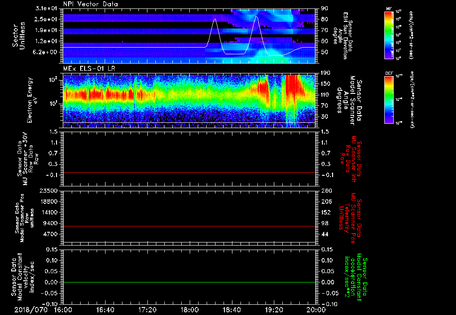Click the 3.1e+01 sector tick label
This screenshot has width=456, height=315.
tap(46, 8)
